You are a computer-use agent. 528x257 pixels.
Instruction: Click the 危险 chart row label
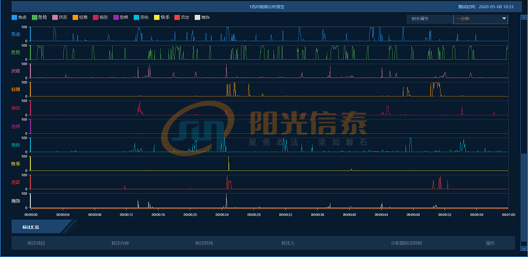16,52
